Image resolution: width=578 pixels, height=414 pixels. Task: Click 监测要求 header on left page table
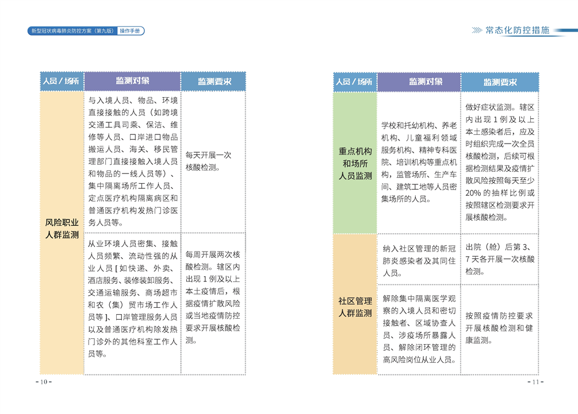click(x=213, y=82)
